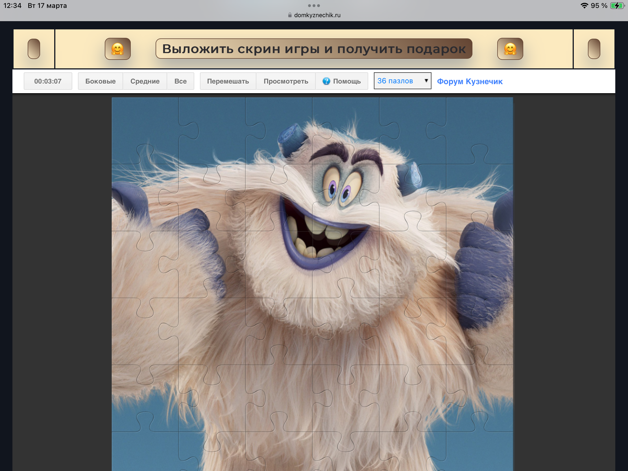Screen dimensions: 628x471
Task: Tap the three-dots multitasking indicator
Action: (314, 5)
